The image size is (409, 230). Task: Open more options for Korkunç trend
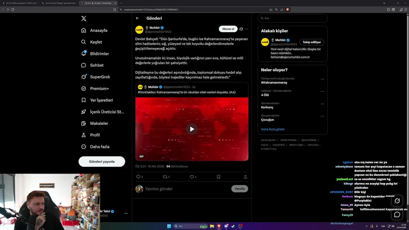pyautogui.click(x=322, y=104)
